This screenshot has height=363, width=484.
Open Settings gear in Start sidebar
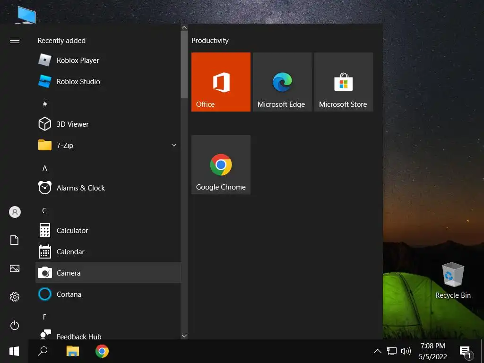15,297
